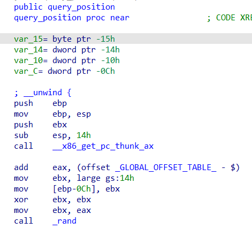This screenshot has width=252, height=237.
Task: Click the var_15 byte ptr definition
Action: tap(64, 39)
